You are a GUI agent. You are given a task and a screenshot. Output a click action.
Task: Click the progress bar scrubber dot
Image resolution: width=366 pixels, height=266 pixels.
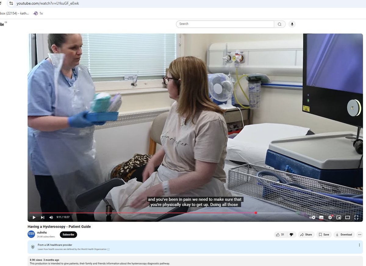[256, 213]
